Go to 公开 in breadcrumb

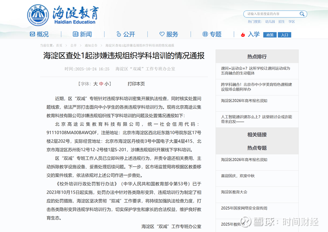click(x=74, y=45)
